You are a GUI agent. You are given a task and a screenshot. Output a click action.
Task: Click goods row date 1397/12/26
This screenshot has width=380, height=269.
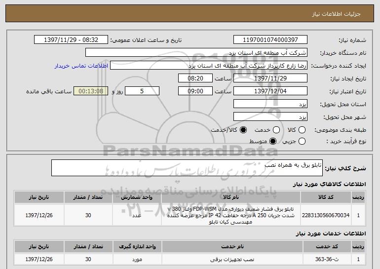click(39, 215)
